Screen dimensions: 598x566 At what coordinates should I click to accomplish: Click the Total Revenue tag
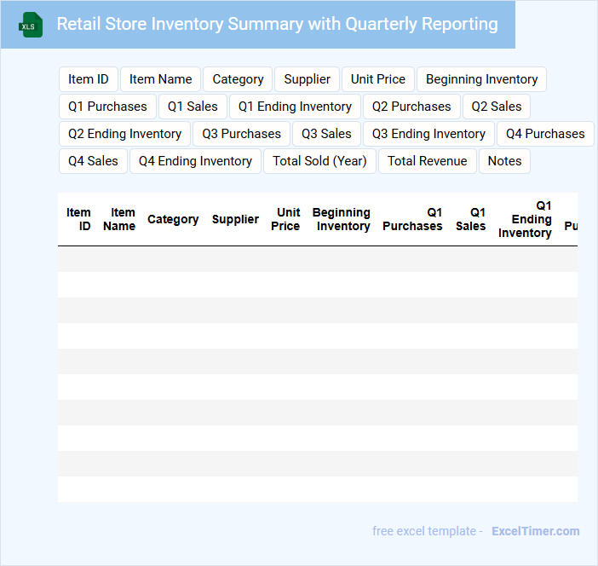coord(427,161)
